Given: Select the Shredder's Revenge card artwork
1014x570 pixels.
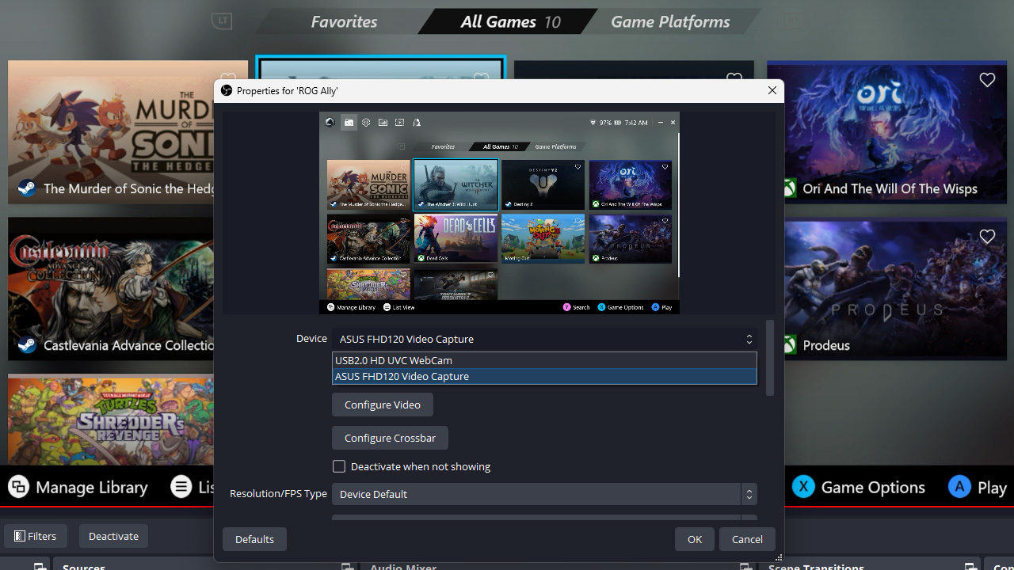Looking at the screenshot, I should coord(111,420).
